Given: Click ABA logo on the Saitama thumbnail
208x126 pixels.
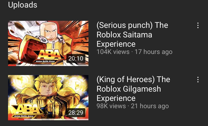Looking at the screenshot, I should point(49,54).
